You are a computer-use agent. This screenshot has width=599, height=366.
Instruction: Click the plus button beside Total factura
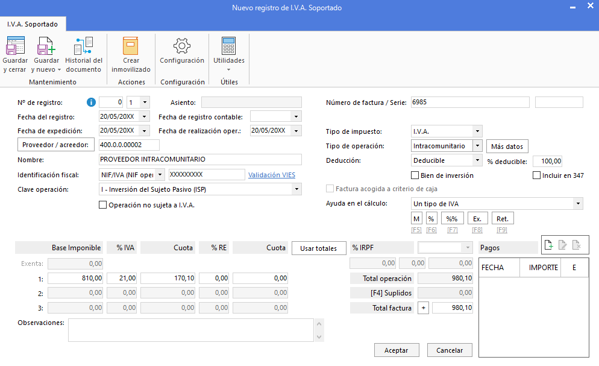423,308
